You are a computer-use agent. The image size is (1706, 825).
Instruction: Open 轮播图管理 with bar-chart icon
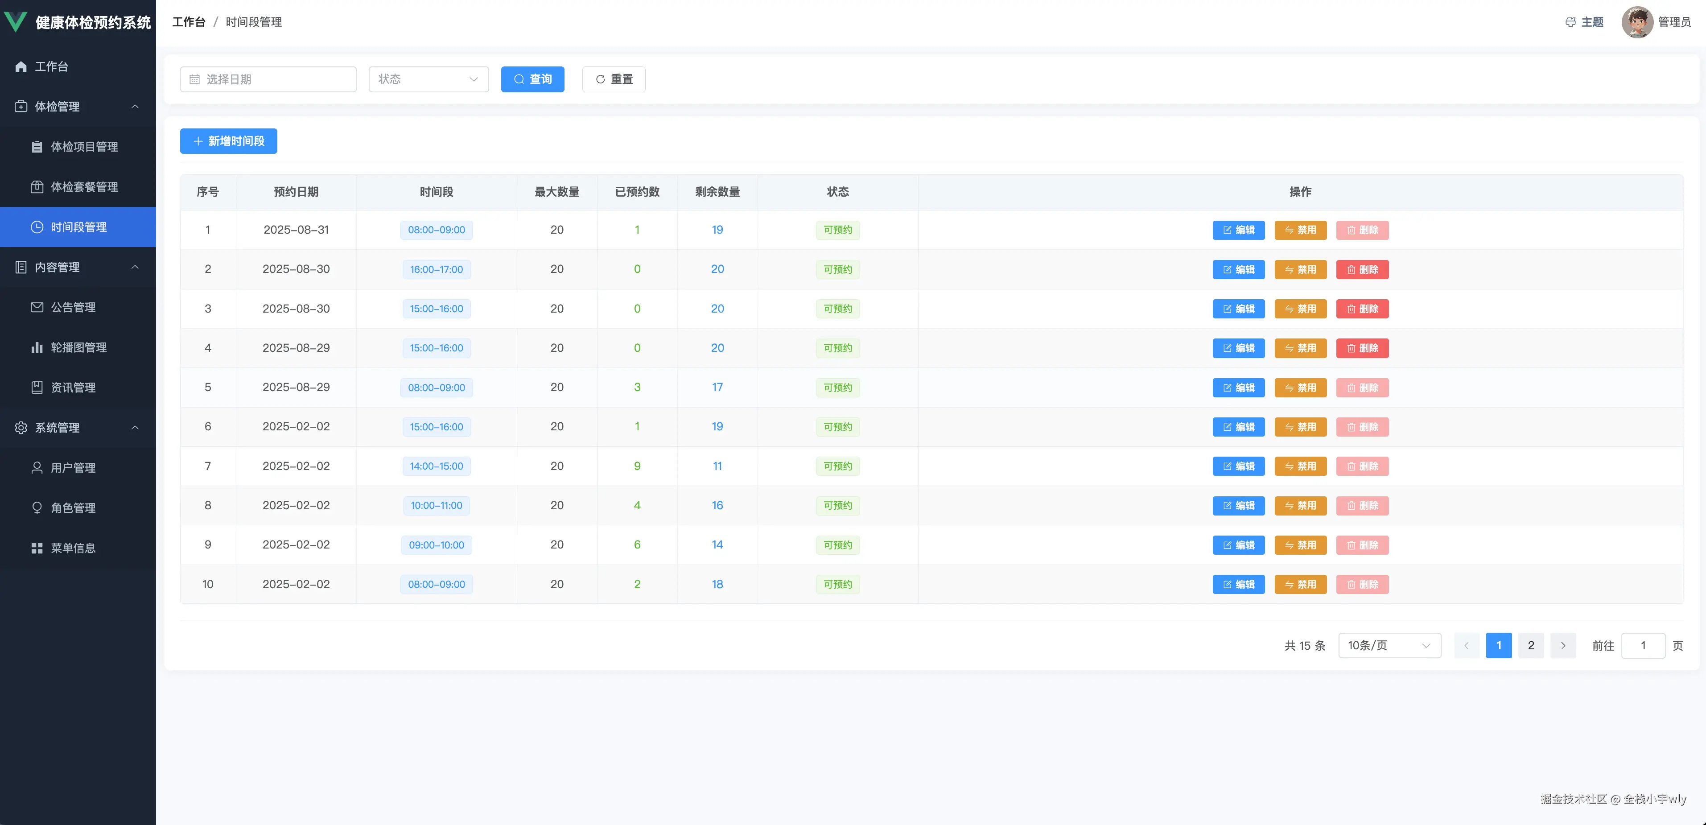[x=78, y=347]
